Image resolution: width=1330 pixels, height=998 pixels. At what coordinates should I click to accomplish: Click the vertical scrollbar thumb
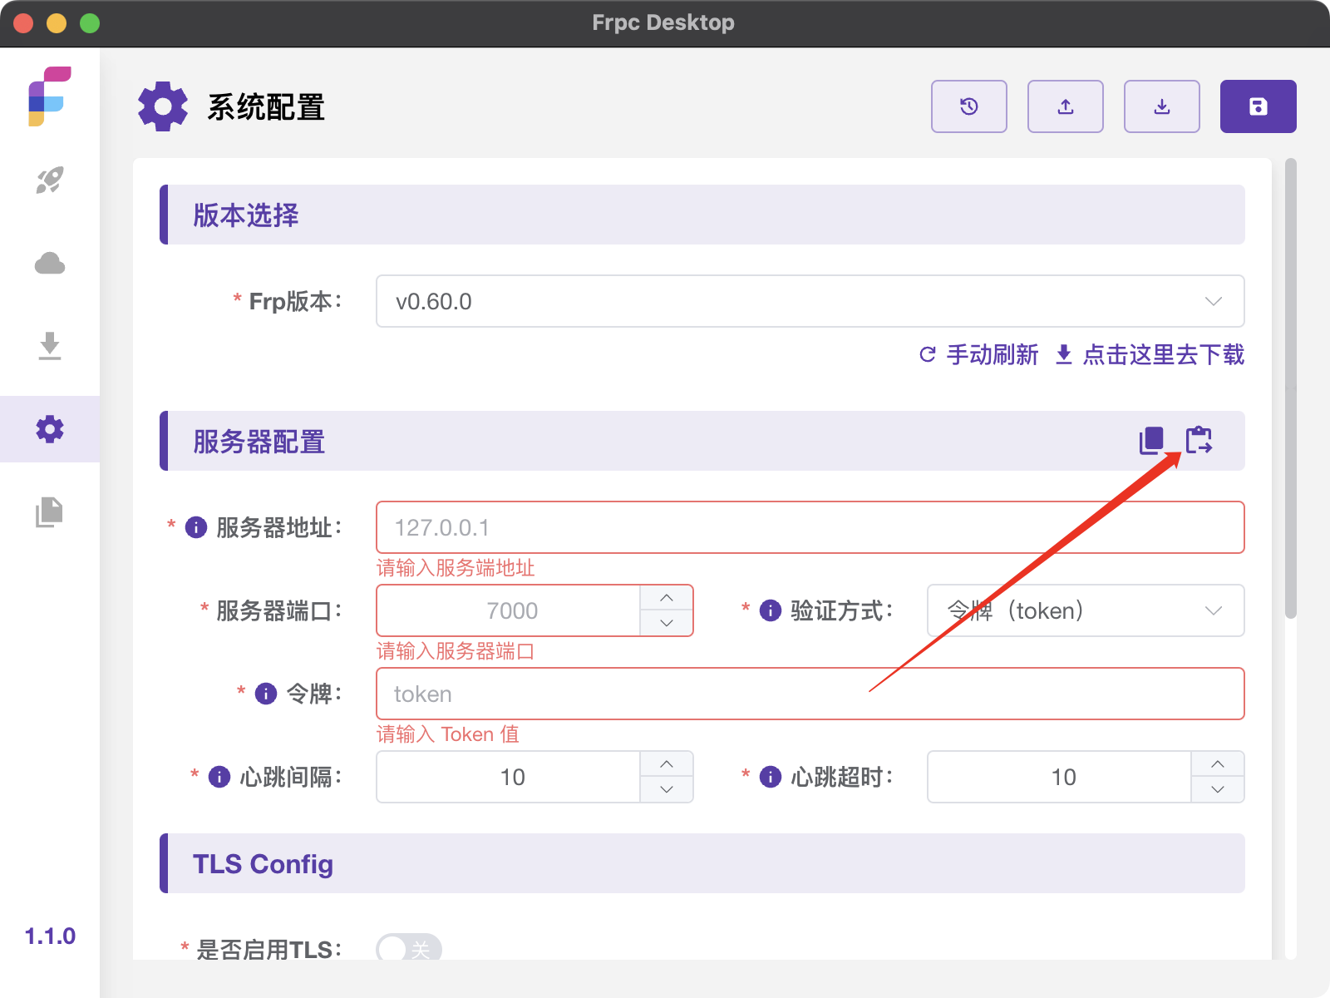click(1290, 388)
